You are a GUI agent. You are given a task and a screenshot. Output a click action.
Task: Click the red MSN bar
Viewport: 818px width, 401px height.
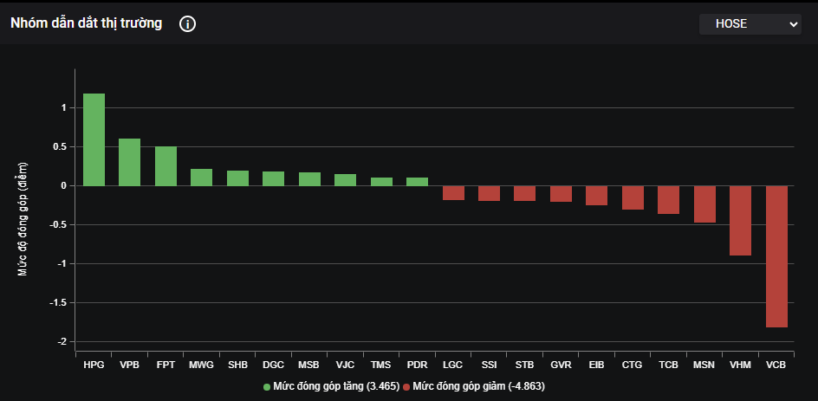coord(704,204)
